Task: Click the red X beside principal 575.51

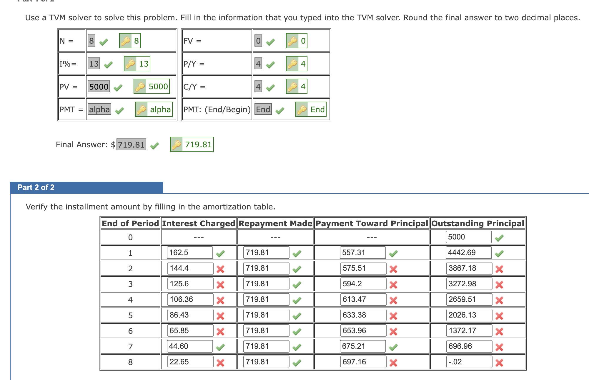Action: [393, 269]
